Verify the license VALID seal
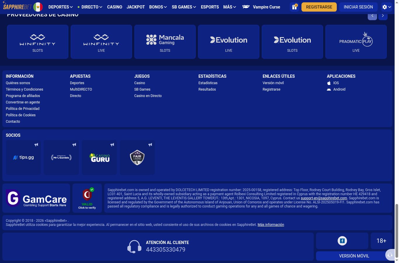 pyautogui.click(x=87, y=198)
